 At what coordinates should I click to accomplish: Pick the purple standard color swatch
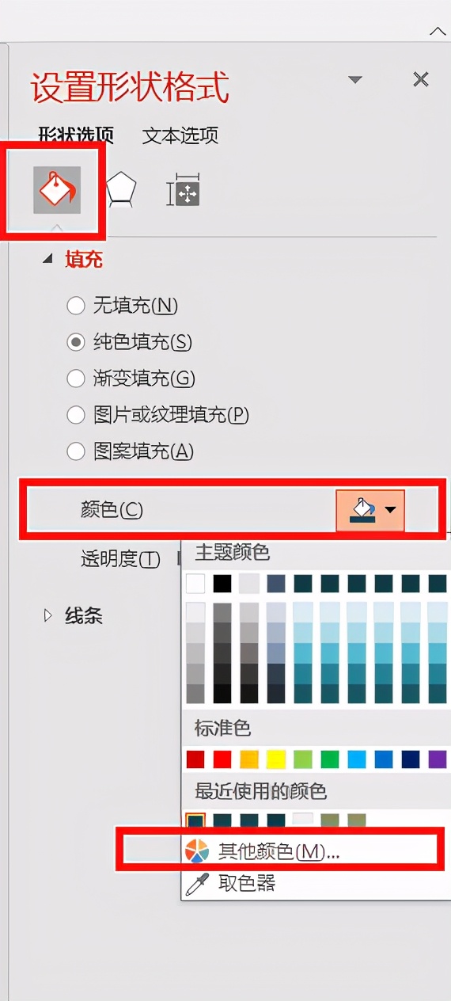coord(438,760)
